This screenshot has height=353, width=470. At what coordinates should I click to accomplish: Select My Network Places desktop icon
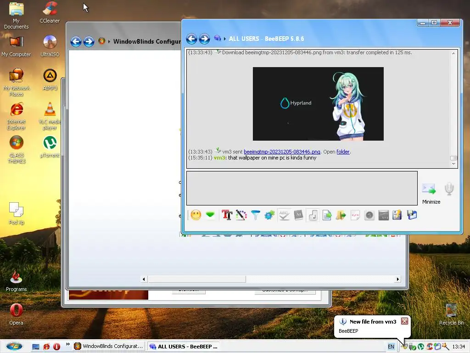(x=16, y=82)
